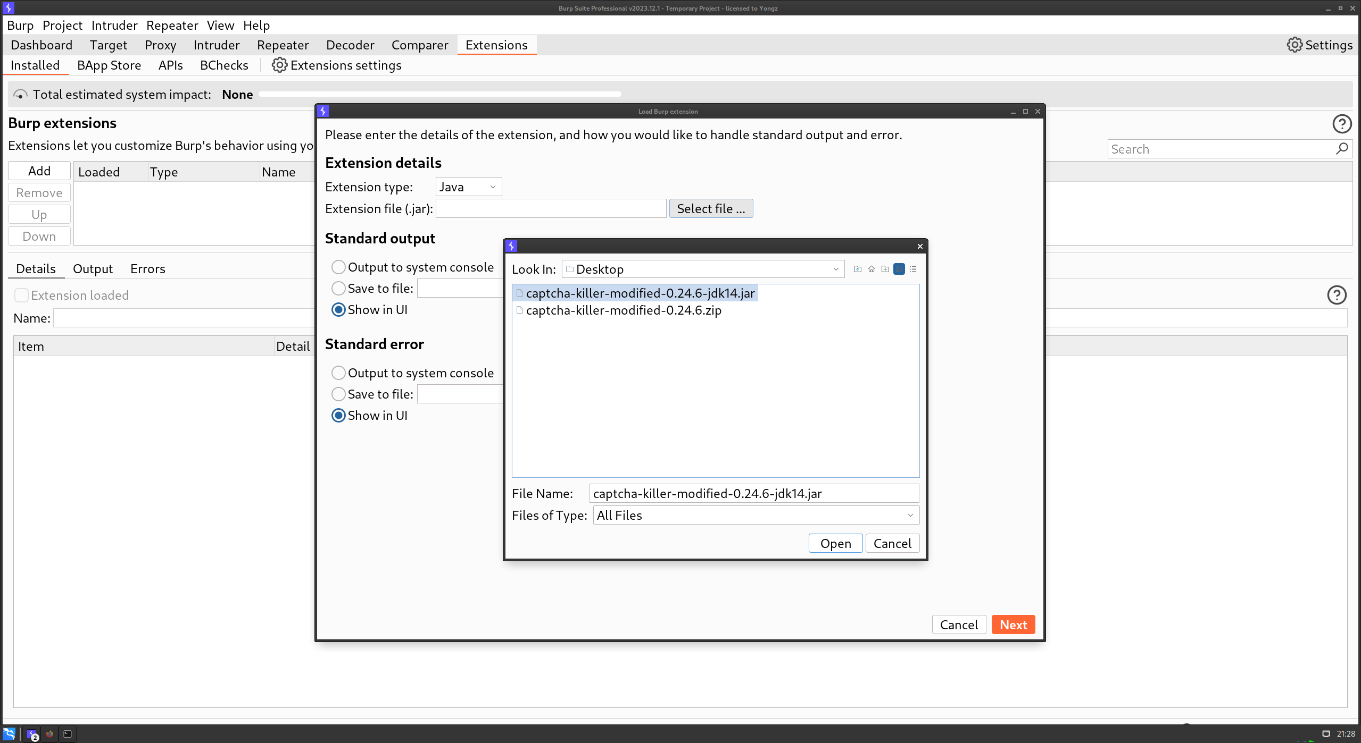
Task: Switch file chooser to details view
Action: coord(913,269)
